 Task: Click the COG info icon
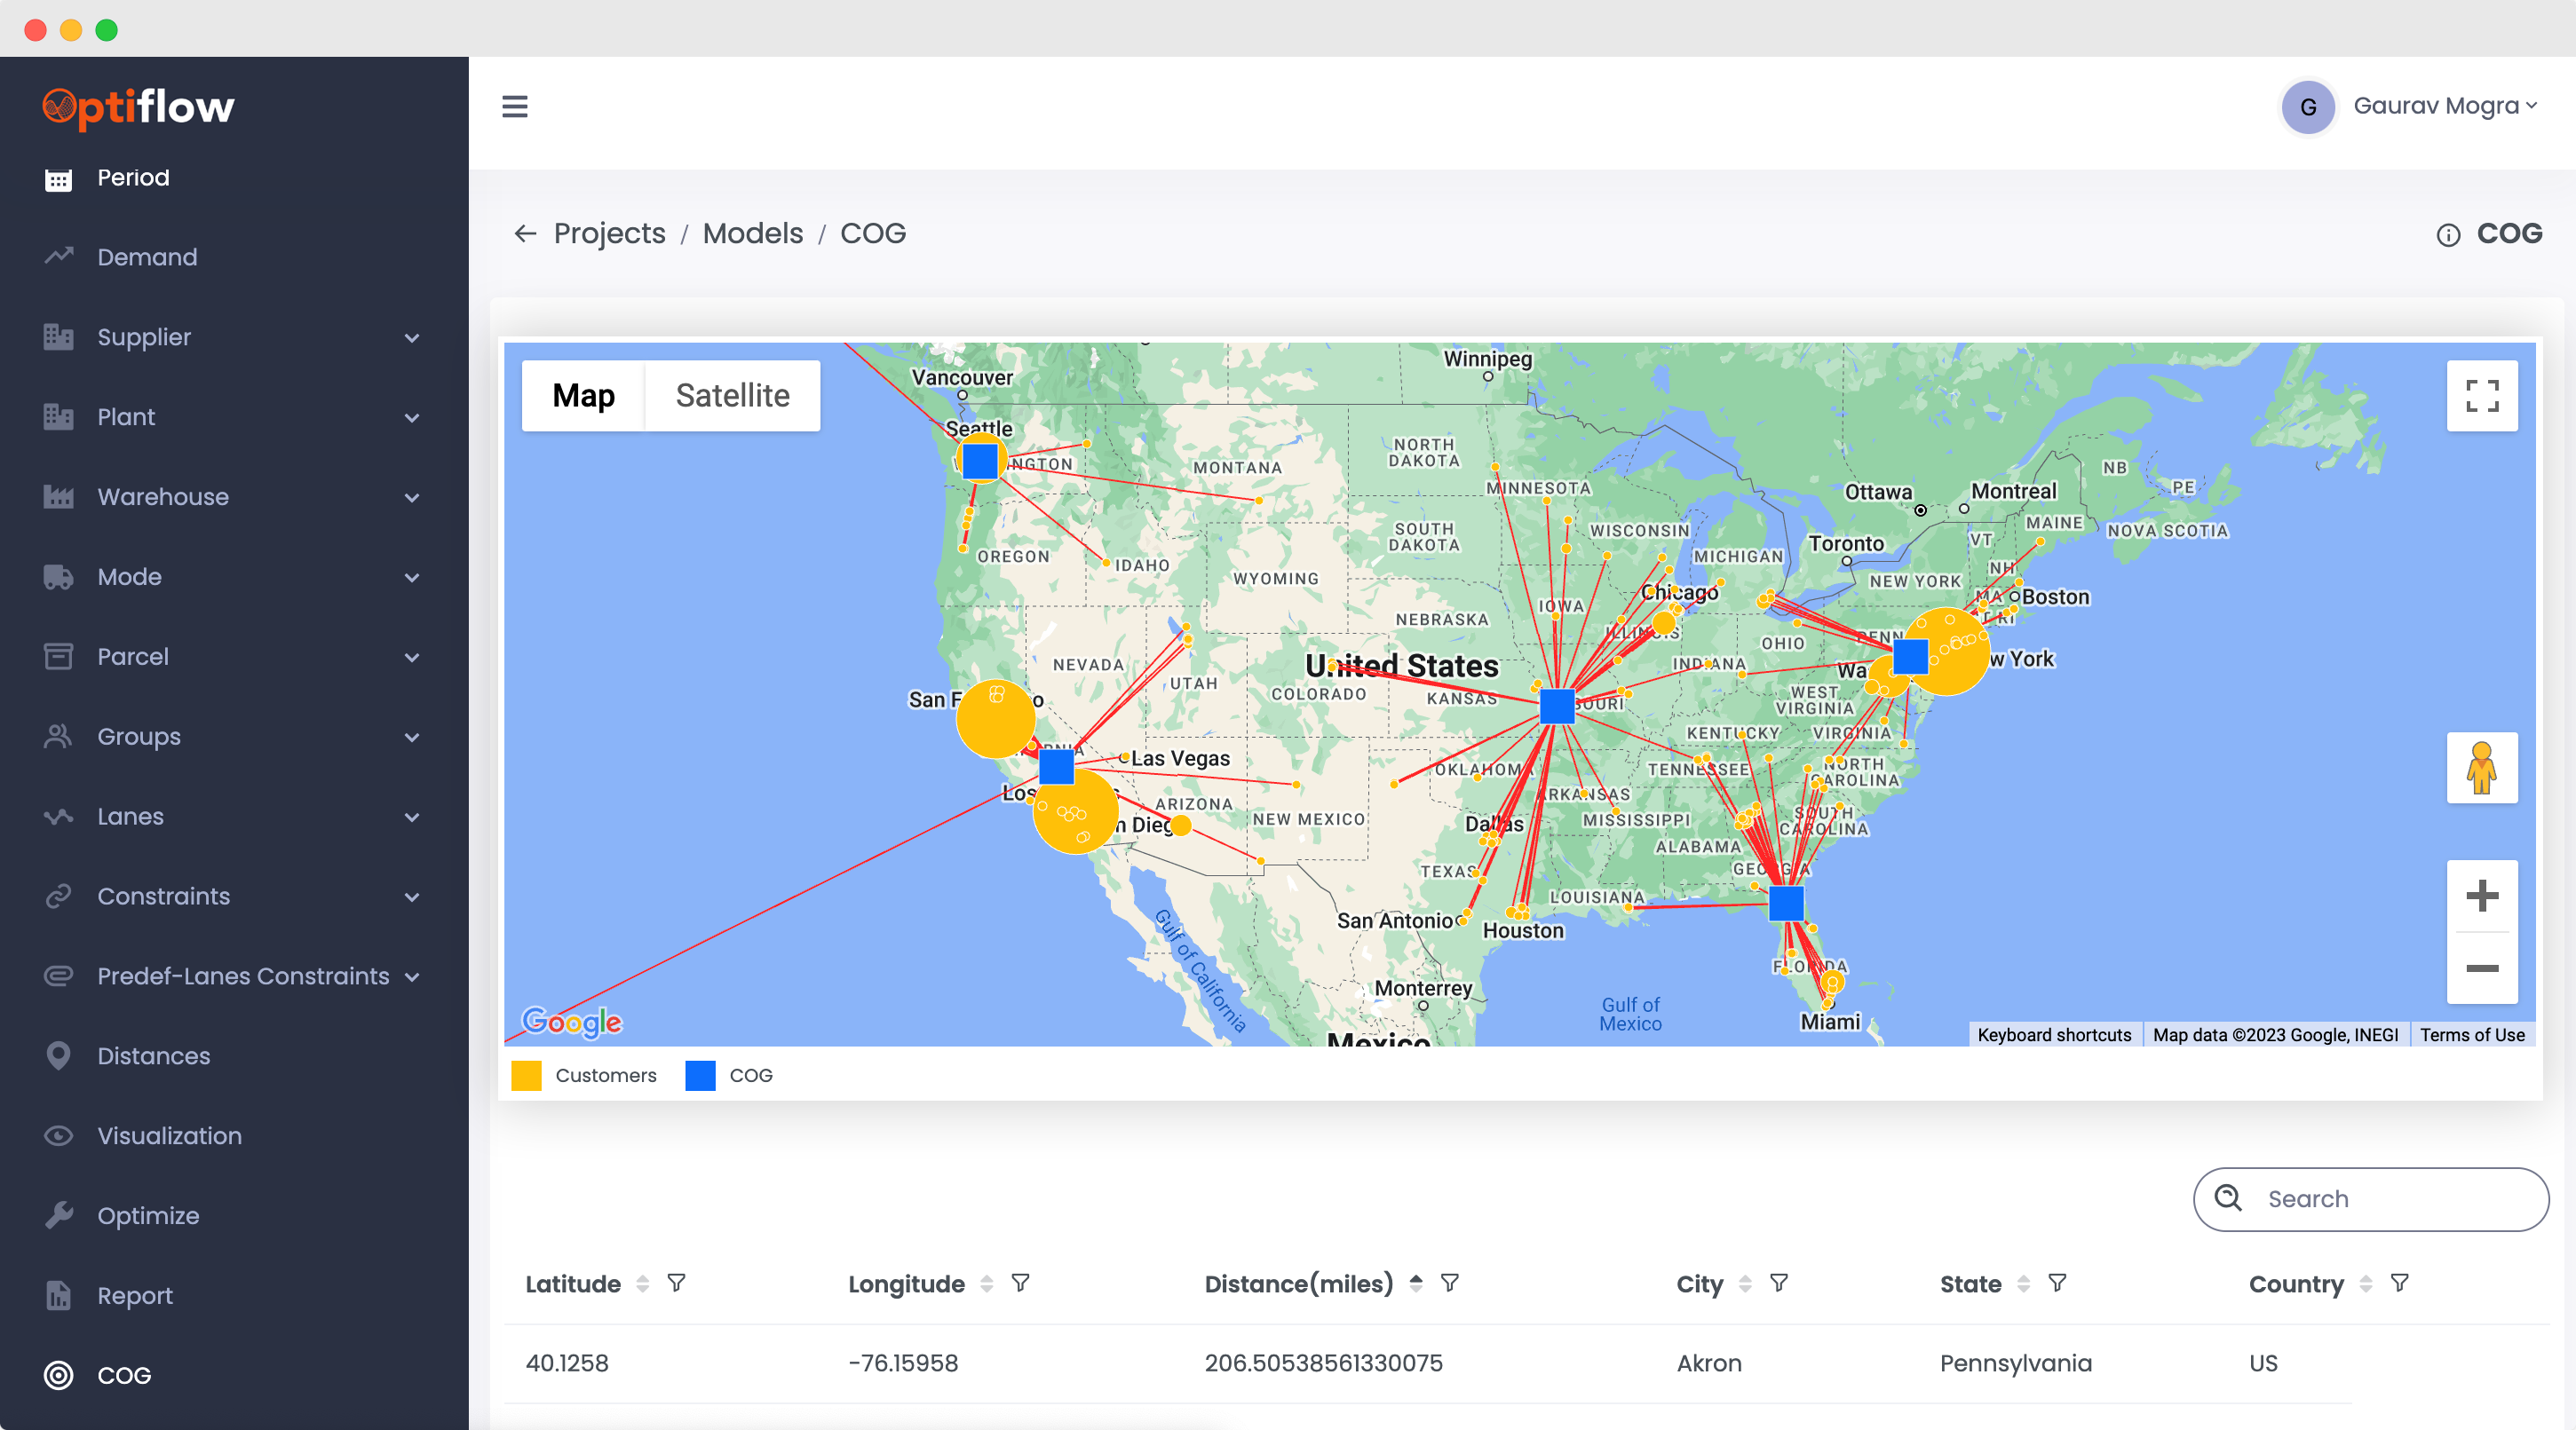(x=2447, y=235)
